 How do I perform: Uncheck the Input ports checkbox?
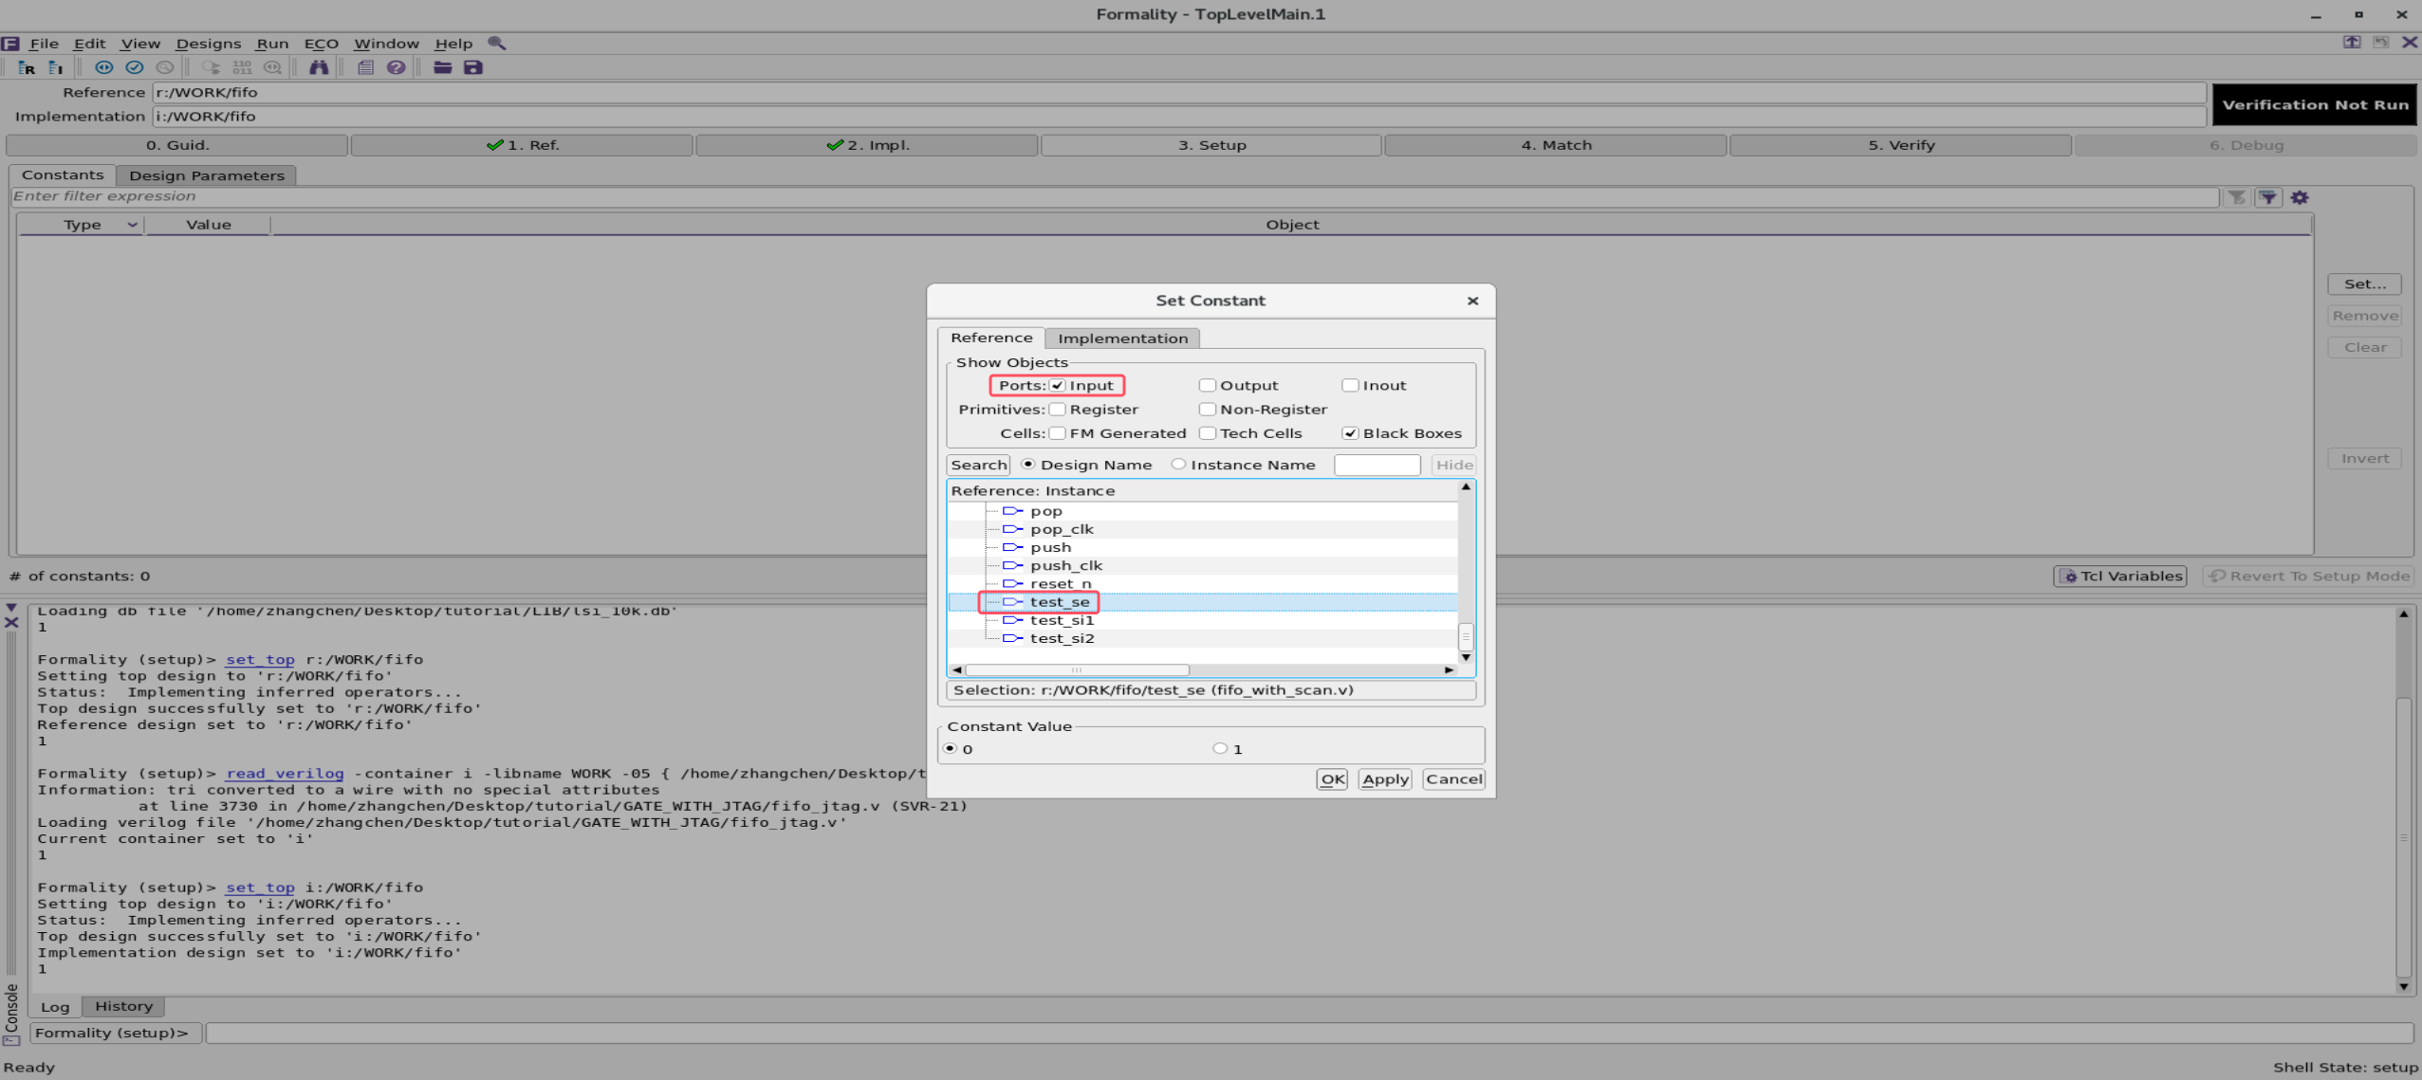[x=1057, y=385]
